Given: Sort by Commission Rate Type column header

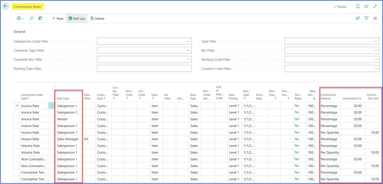Looking at the screenshot, I should [x=32, y=97].
